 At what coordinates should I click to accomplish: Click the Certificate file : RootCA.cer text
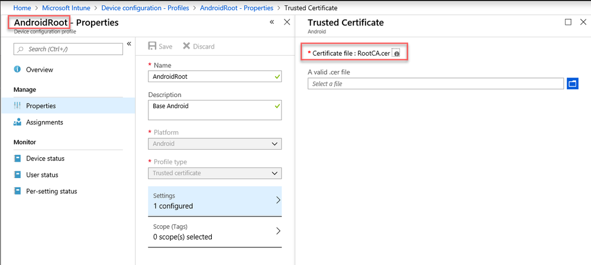[351, 53]
